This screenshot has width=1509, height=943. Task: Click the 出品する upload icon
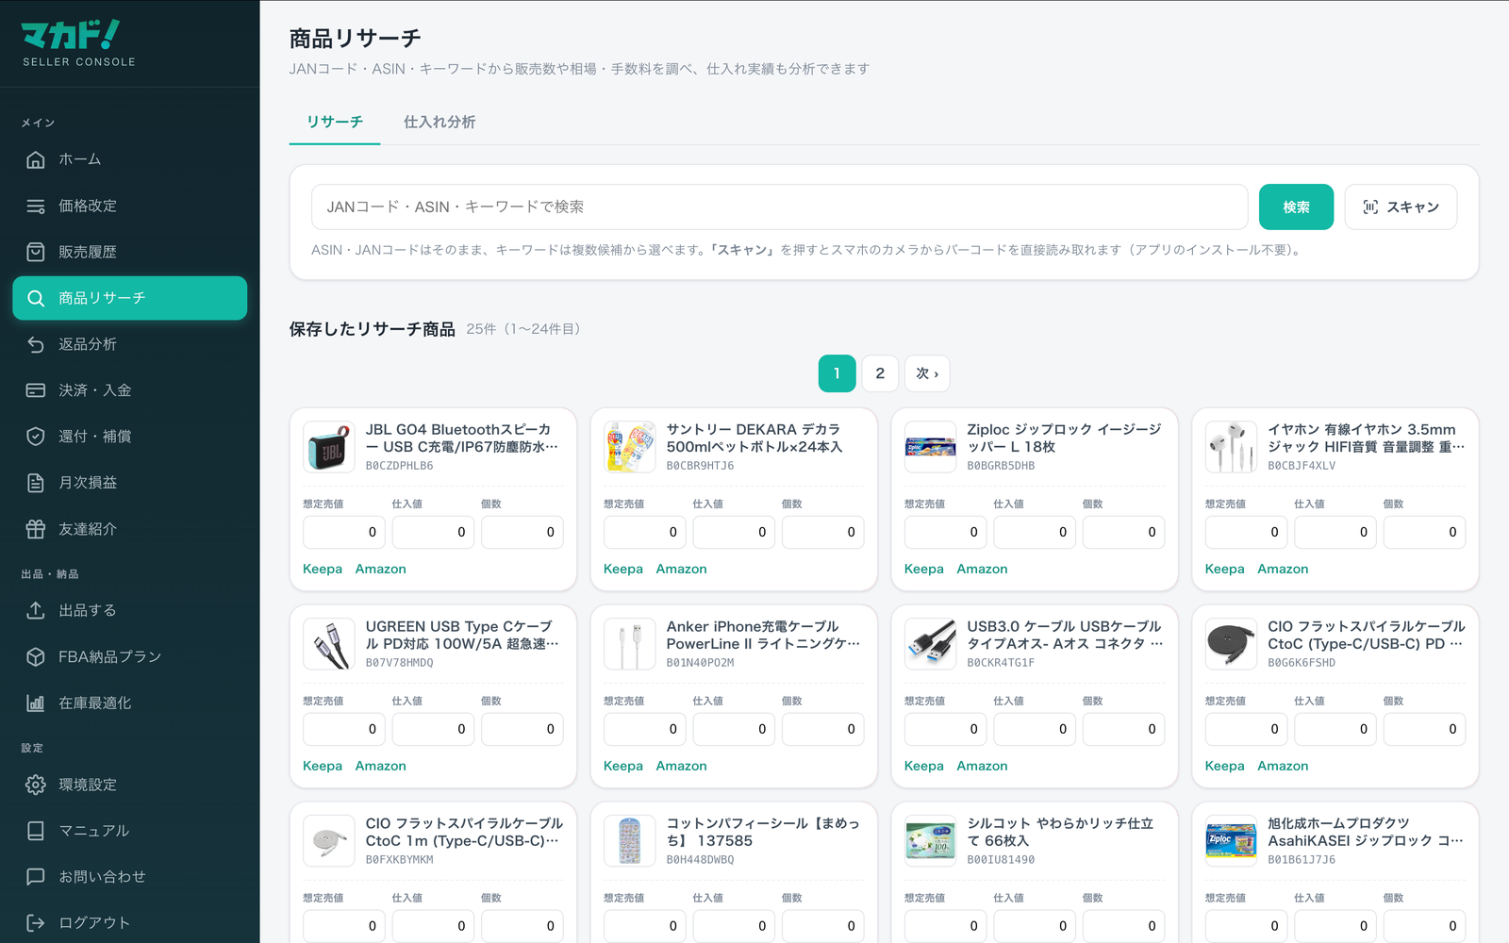tap(36, 610)
